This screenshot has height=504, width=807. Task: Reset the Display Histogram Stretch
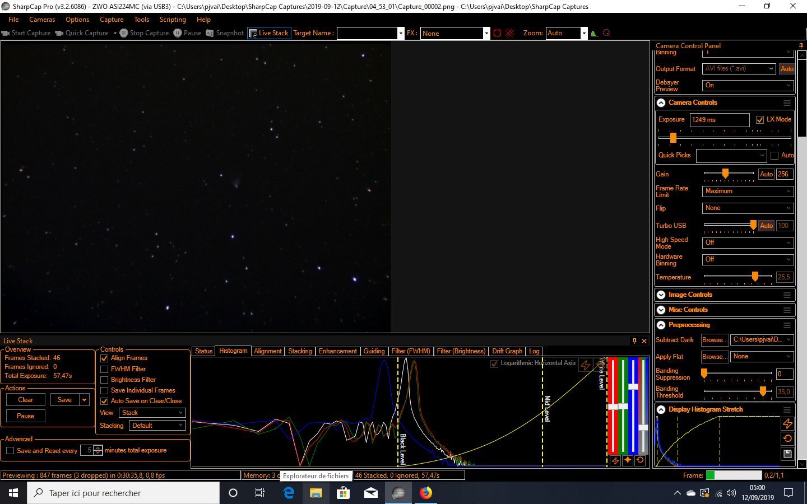tap(787, 438)
